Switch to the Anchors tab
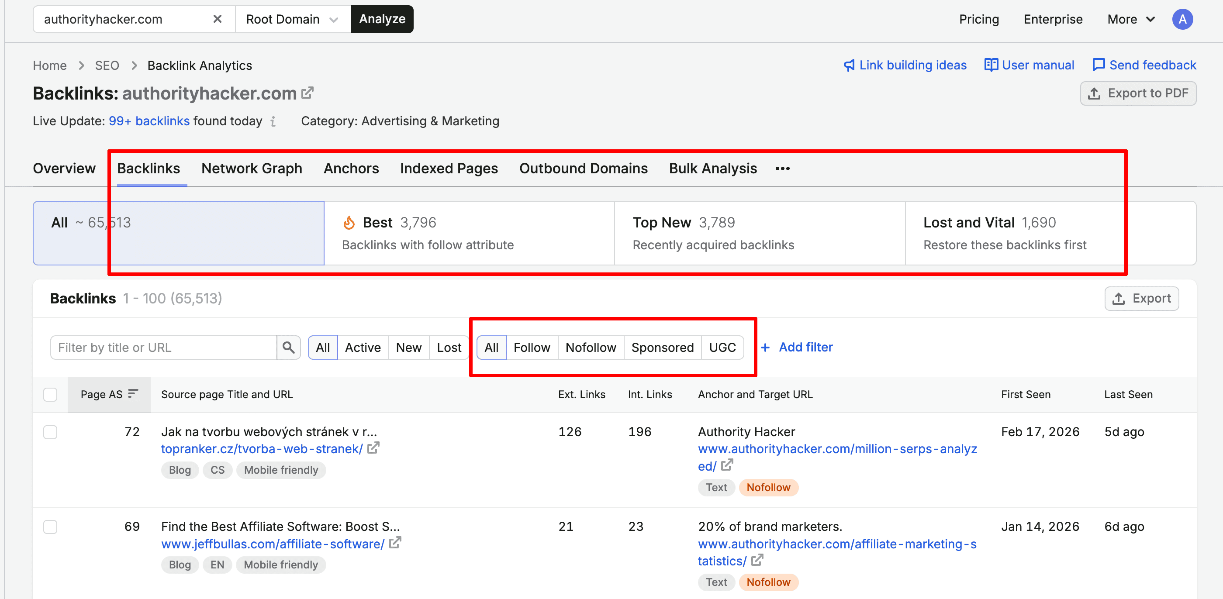 pyautogui.click(x=351, y=169)
